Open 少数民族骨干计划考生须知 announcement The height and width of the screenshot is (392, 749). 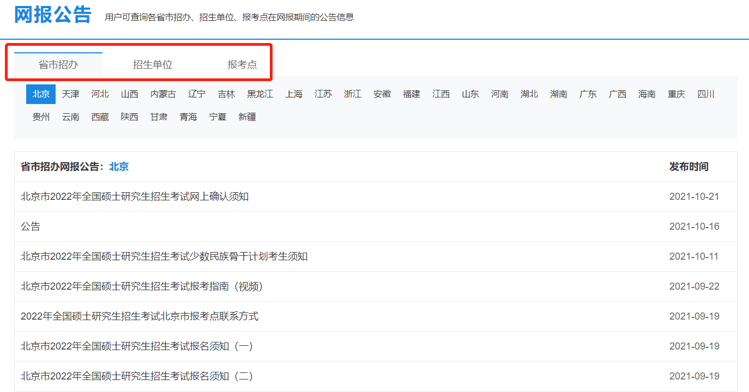point(164,256)
